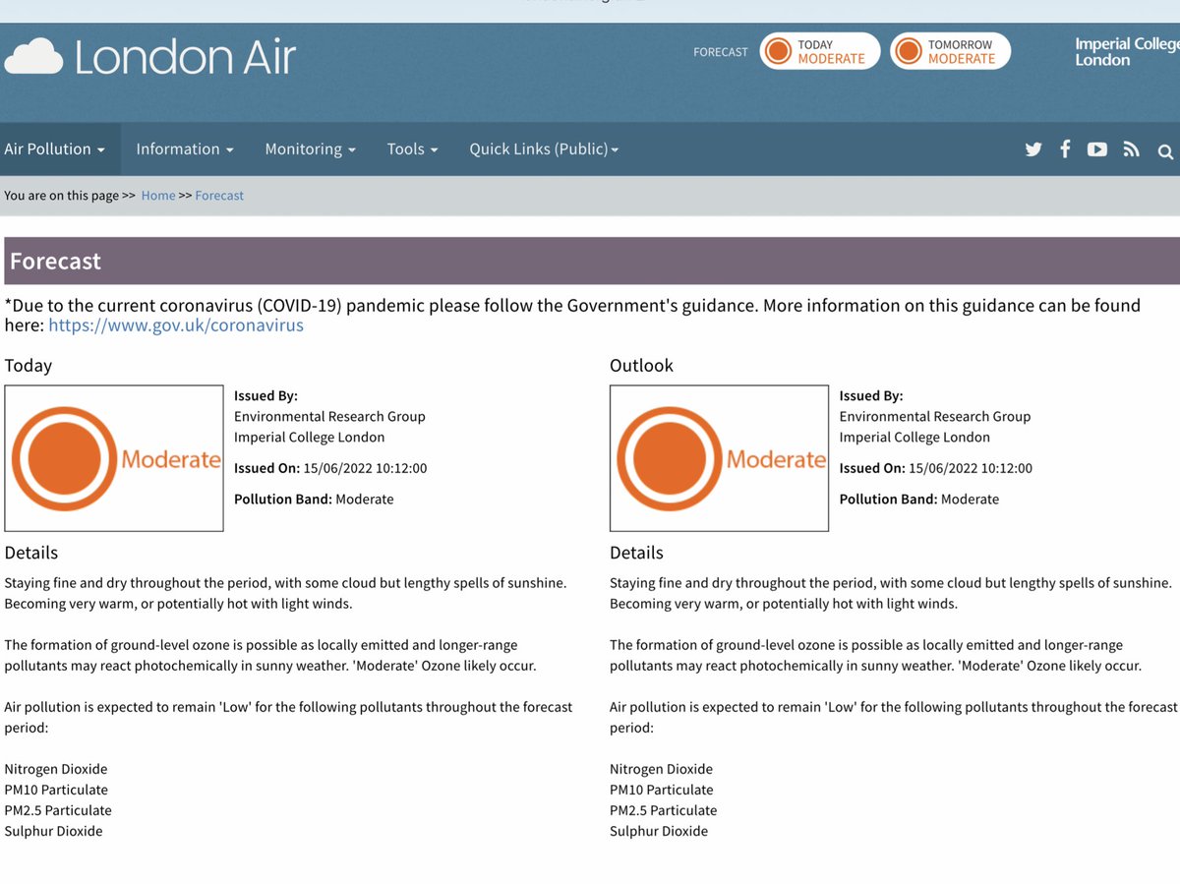This screenshot has height=884, width=1180.
Task: Click PM2.5 Particulate under Today details
Action: (x=58, y=810)
